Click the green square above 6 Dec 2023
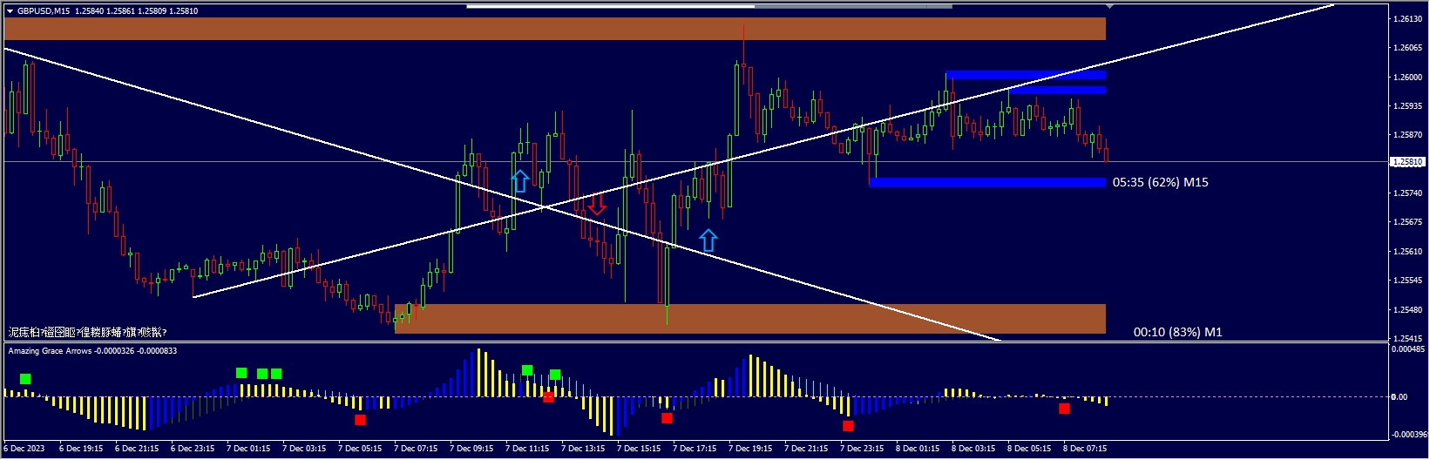Screen dimensions: 1430x460 click(x=25, y=378)
